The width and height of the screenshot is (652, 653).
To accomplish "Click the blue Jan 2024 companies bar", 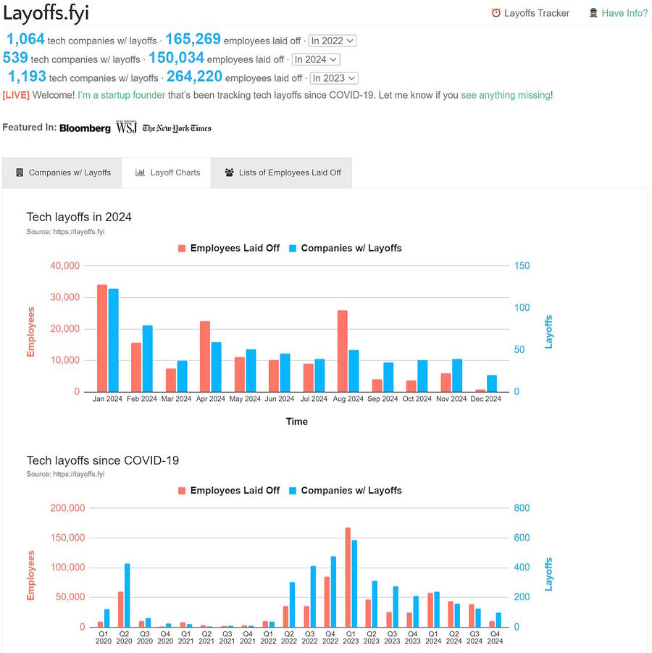I will point(113,340).
